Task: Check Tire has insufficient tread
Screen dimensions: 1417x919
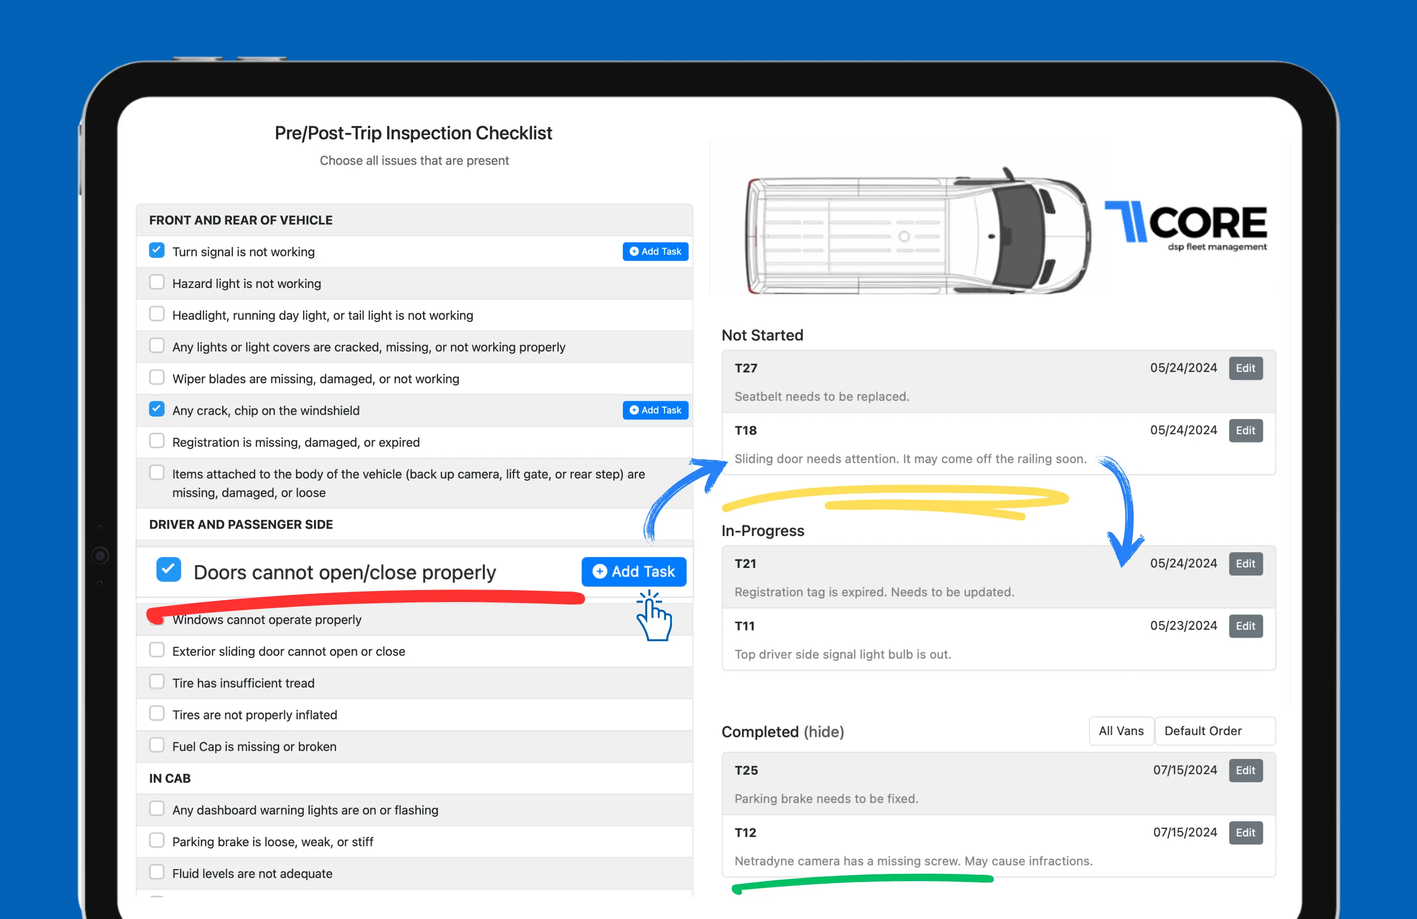Action: point(157,682)
